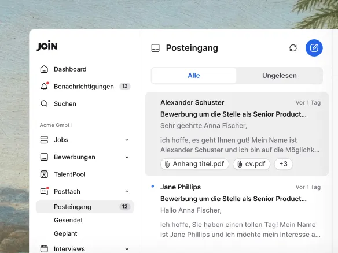Screen dimensions: 338x253
Task: Click the Bewerbungen inbox tray icon
Action: [x=44, y=157]
